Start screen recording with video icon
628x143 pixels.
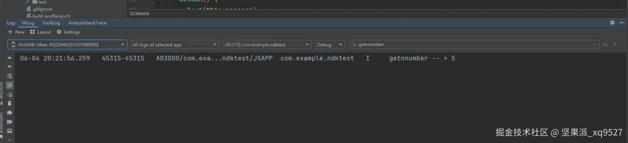tap(10, 122)
